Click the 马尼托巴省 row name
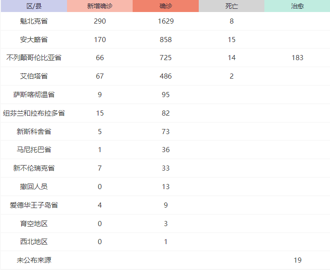 point(34,150)
